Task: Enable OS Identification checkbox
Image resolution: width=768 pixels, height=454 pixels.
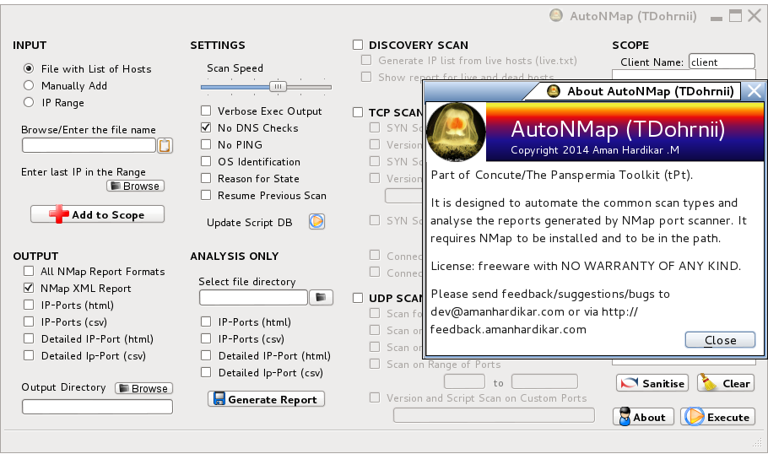Action: [x=206, y=161]
